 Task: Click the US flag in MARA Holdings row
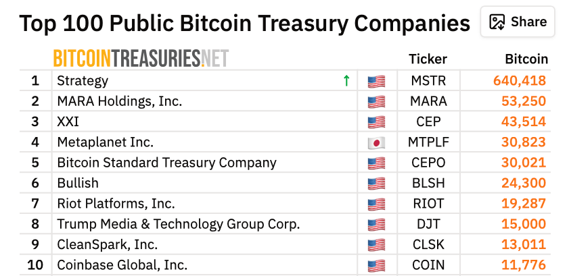376,102
